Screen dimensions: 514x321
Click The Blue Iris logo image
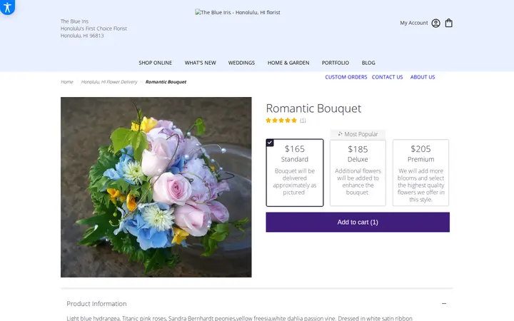(x=238, y=12)
